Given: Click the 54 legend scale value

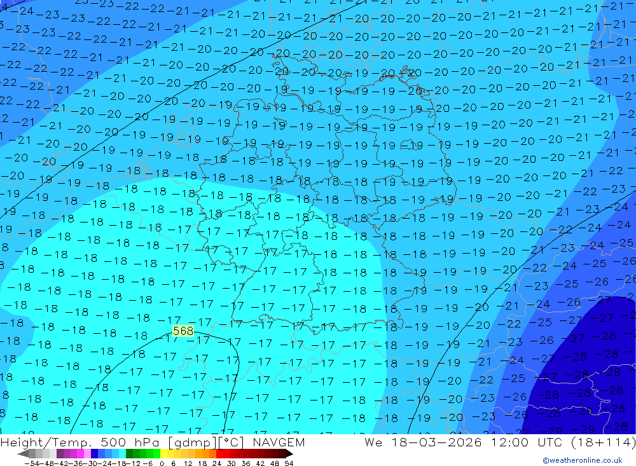Looking at the screenshot, I should (289, 463).
